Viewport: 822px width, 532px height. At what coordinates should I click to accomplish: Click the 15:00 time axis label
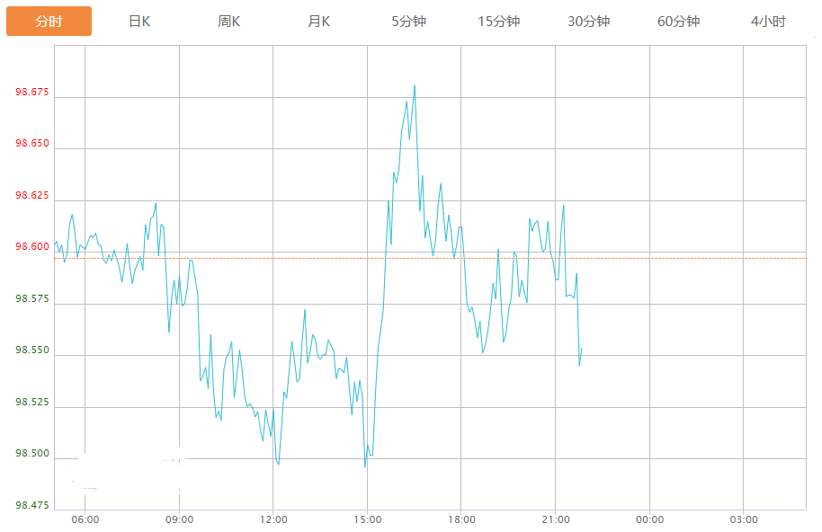367,519
